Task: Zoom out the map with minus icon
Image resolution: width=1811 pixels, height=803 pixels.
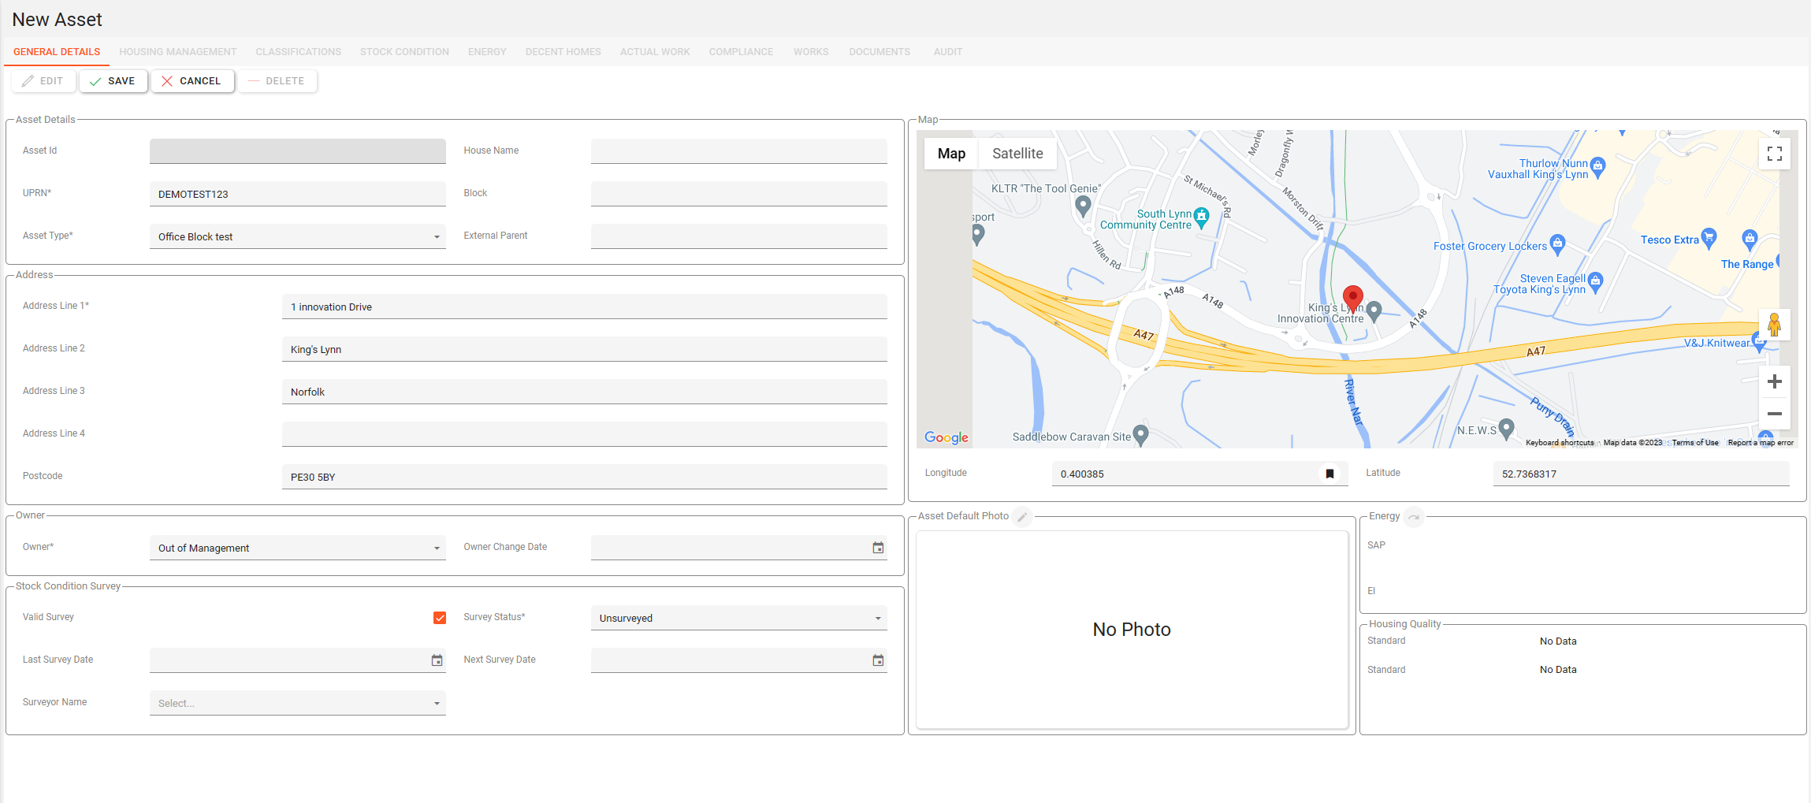Action: [1774, 414]
